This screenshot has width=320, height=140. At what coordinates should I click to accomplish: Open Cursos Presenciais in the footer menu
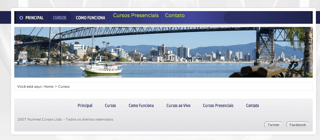point(218,105)
